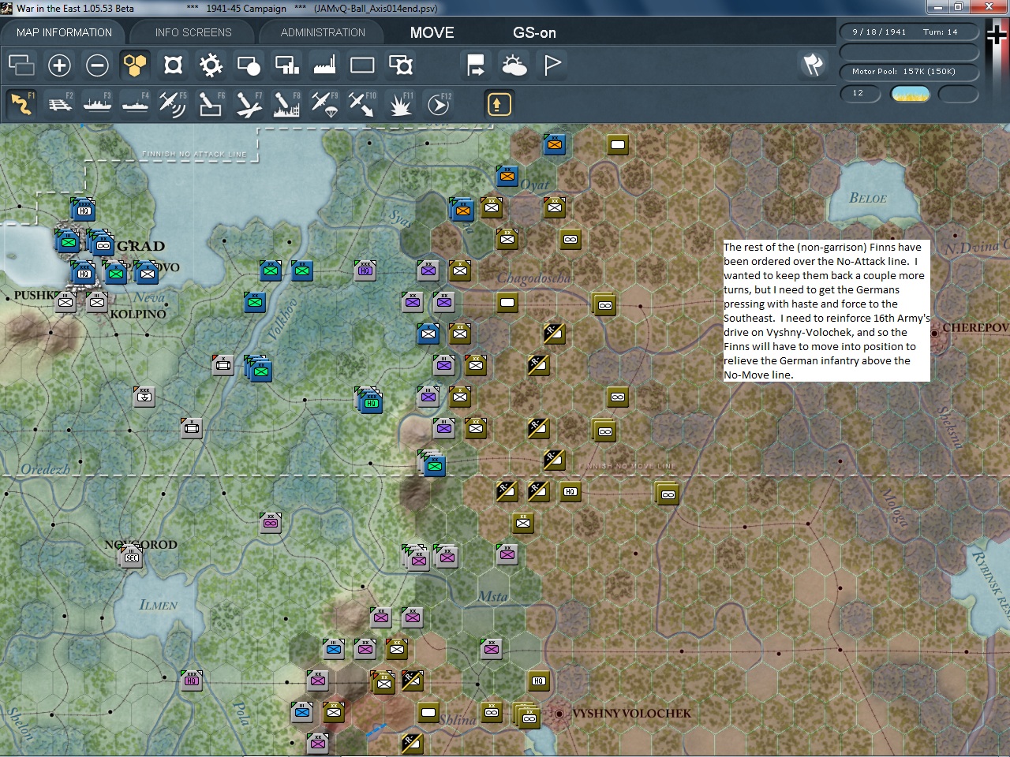Viewport: 1010px width, 757px height.
Task: Toggle the gear icon in the map toolbar
Action: [x=211, y=65]
